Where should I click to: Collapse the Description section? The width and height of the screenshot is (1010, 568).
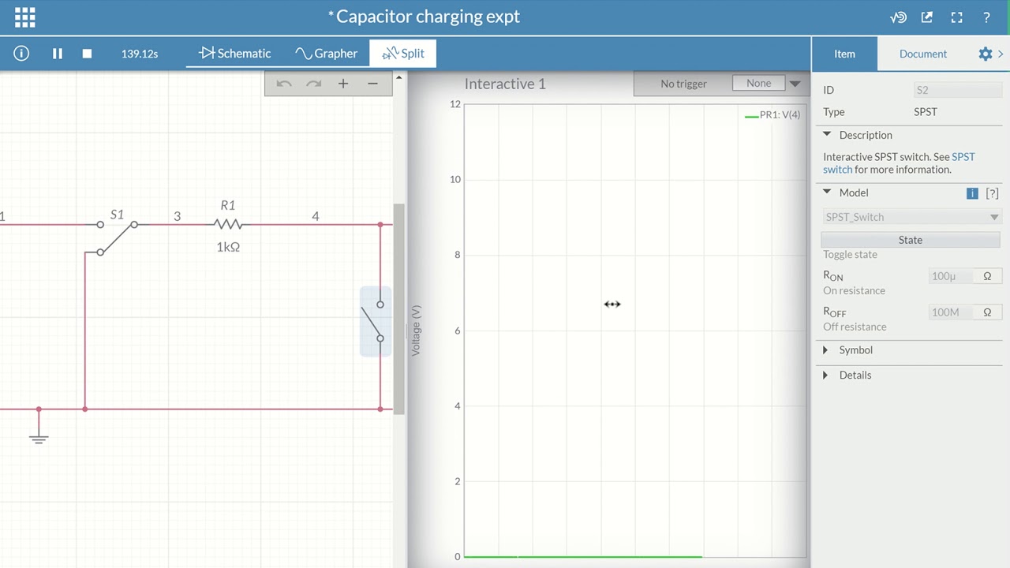(827, 135)
